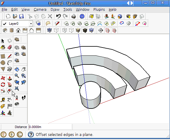Click the Model Info button
This screenshot has height=140, width=170.
[x=82, y=16]
